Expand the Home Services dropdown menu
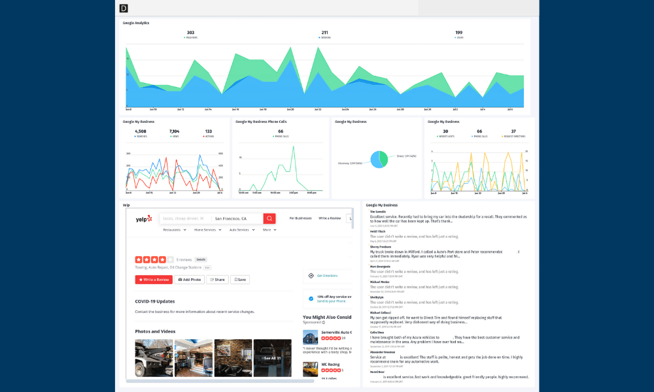Screen dimensions: 654x392 point(208,230)
